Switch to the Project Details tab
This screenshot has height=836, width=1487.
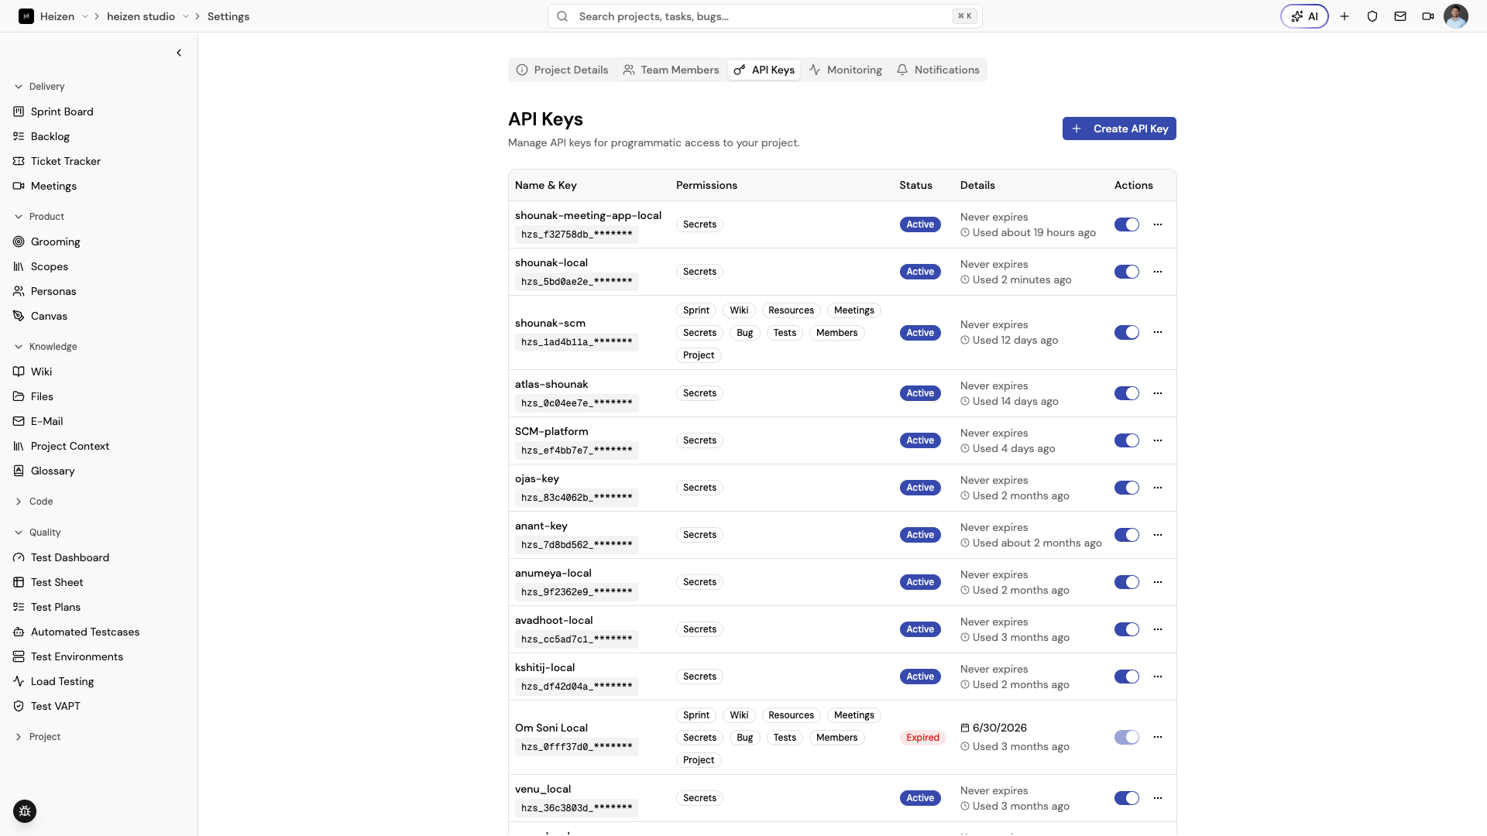coord(562,70)
